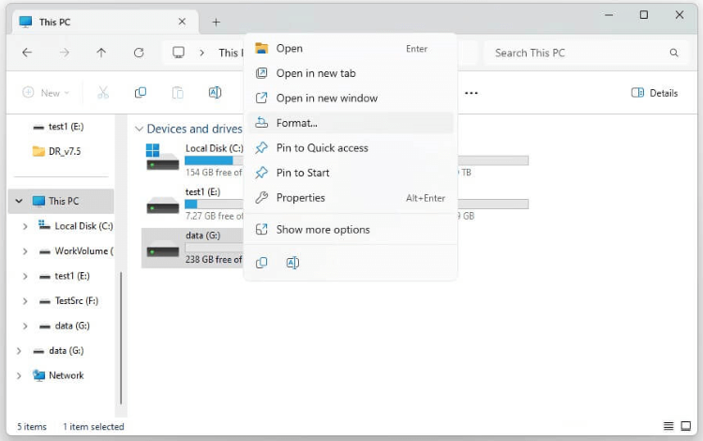Expand TestSrc (F:) tree node
Viewport: 703px width, 441px height.
(x=25, y=301)
